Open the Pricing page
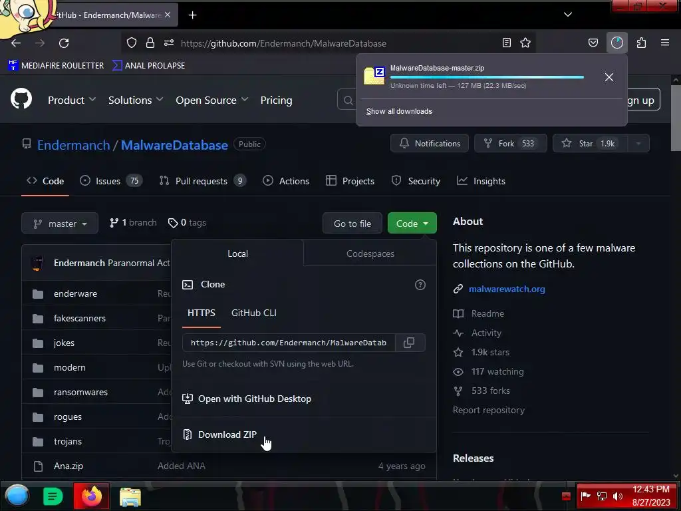681x511 pixels. point(276,100)
